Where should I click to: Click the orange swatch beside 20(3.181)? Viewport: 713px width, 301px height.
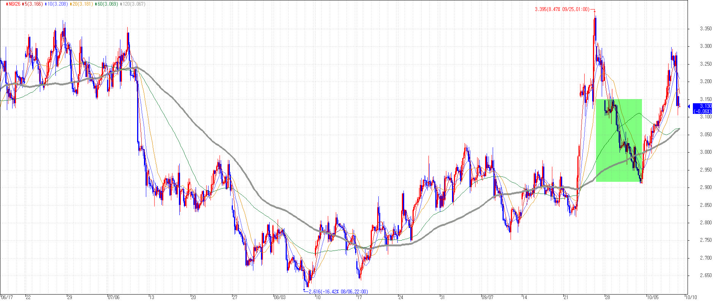click(71, 4)
